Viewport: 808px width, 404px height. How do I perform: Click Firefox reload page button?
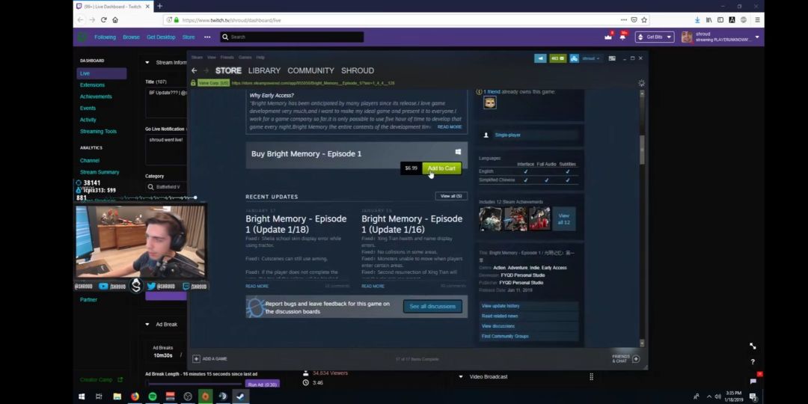click(103, 19)
